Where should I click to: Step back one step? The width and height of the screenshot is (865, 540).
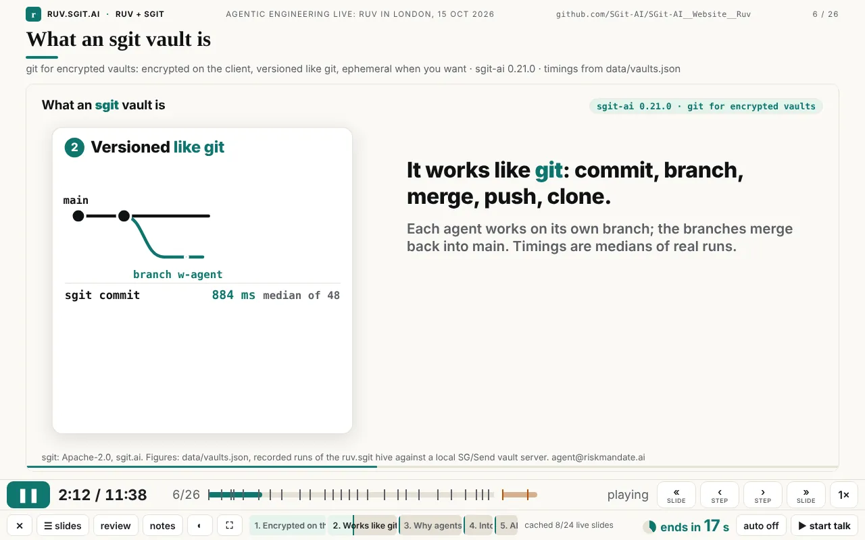pos(720,495)
